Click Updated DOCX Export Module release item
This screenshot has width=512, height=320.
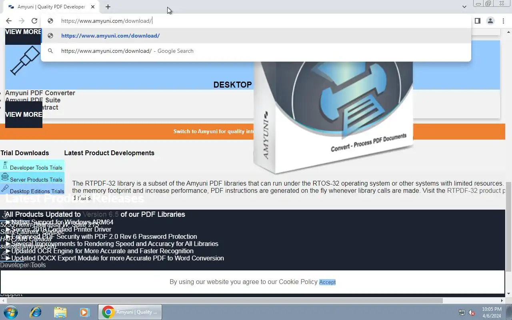pyautogui.click(x=117, y=258)
